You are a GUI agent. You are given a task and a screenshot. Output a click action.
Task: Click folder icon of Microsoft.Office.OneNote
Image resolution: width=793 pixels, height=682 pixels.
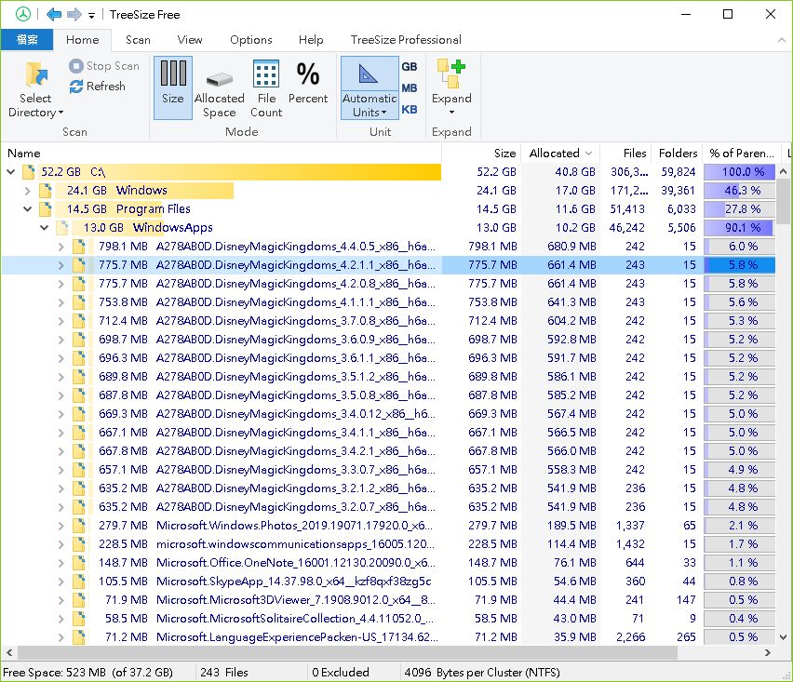78,563
